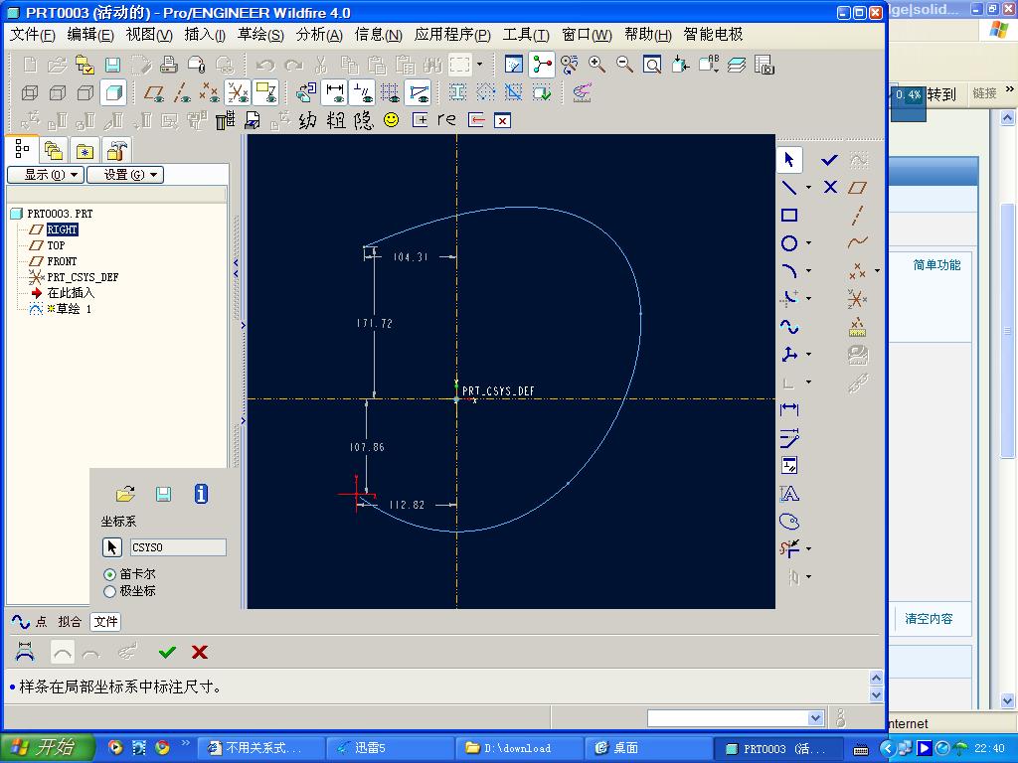Toggle datum axes display
The height and width of the screenshot is (763, 1018).
[x=182, y=92]
